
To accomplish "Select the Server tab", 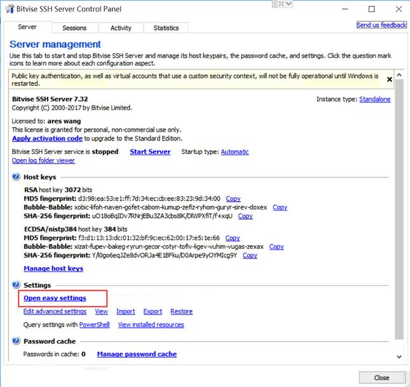I will point(27,27).
